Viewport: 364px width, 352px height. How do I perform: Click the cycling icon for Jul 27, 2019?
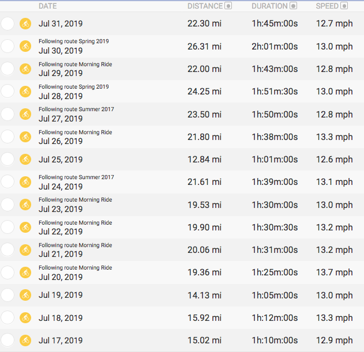[x=25, y=114]
